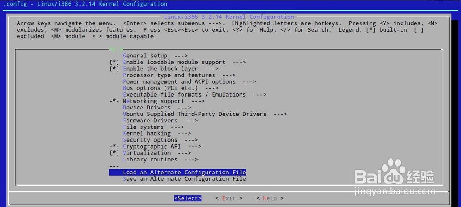The height and width of the screenshot is (207, 461).
Task: Open Processor type and features submenu
Action: coord(179,75)
